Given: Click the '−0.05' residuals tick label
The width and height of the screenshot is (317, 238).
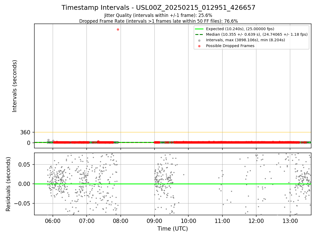Looking at the screenshot, I should coord(22,204).
